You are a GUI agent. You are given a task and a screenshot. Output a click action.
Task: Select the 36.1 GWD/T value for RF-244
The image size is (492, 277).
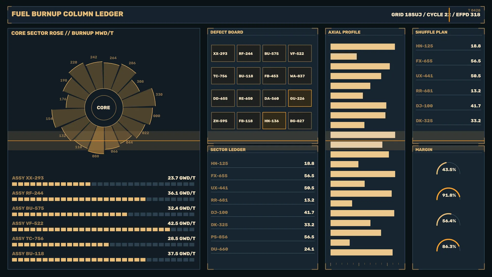(181, 193)
